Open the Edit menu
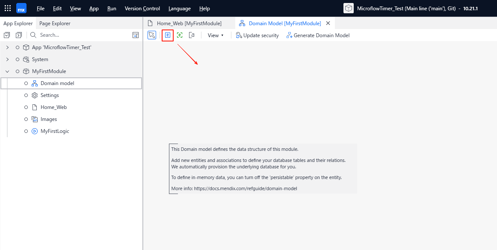The width and height of the screenshot is (497, 250). pos(57,9)
